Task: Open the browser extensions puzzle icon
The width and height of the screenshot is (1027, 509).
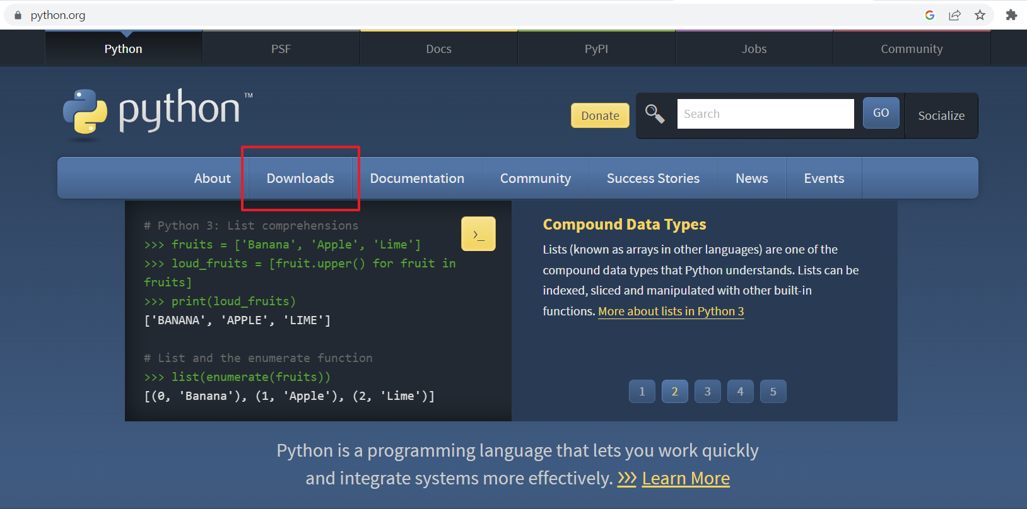Action: click(1011, 15)
